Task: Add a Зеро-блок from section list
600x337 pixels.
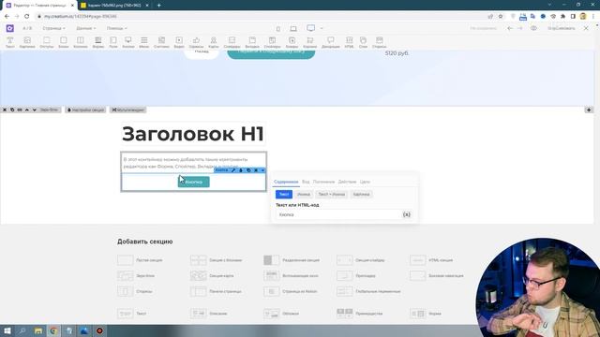Action: [x=137, y=276]
